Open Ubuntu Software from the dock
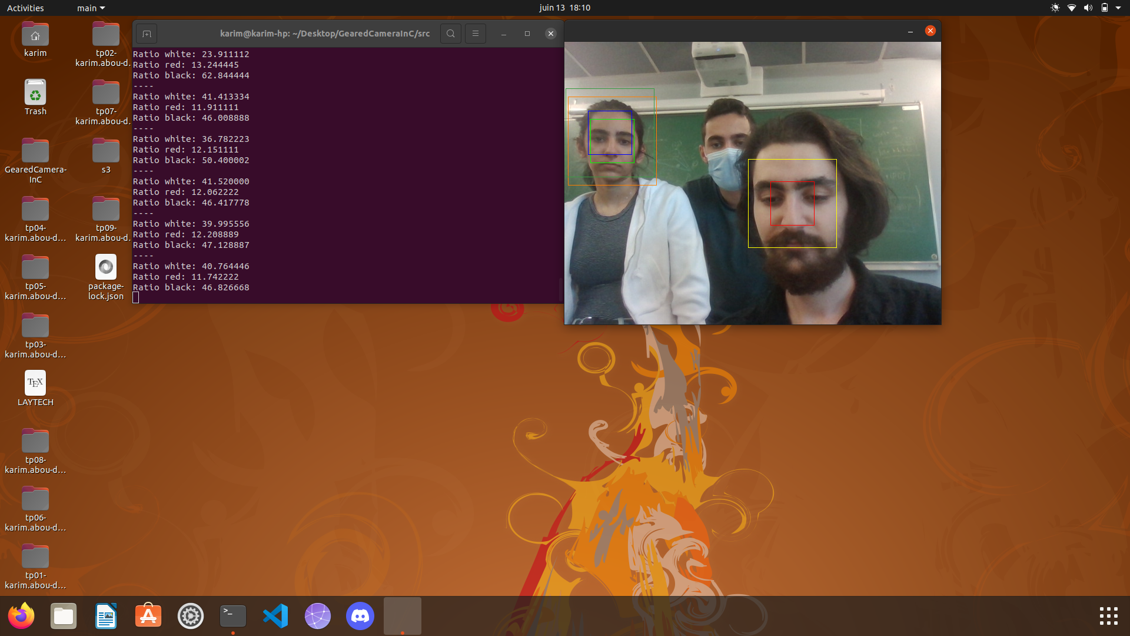The width and height of the screenshot is (1130, 636). click(x=148, y=616)
